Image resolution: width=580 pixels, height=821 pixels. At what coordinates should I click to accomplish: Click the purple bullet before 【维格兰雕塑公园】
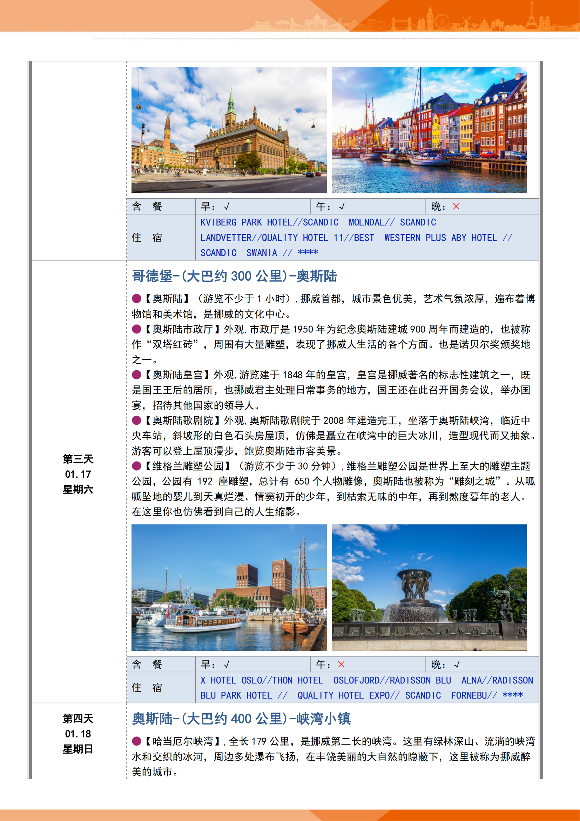[x=136, y=466]
